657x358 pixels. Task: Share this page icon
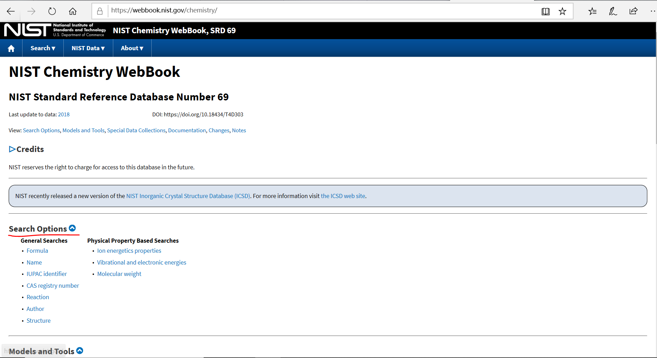[633, 11]
